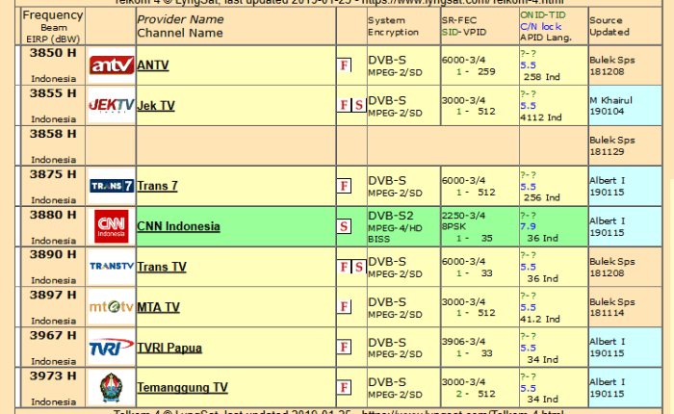Click the TVRI Papua logo

click(x=112, y=348)
